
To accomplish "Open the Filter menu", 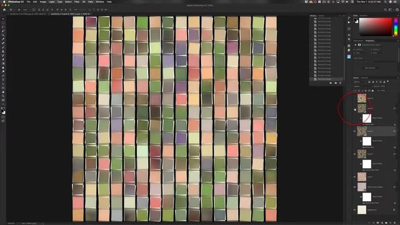I will [x=77, y=2].
